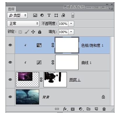Click clipping arrow on 色相/饱和度 1
The image size is (120, 113).
point(25,45)
